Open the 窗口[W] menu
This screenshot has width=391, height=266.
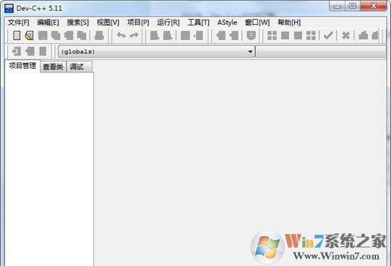pyautogui.click(x=257, y=23)
